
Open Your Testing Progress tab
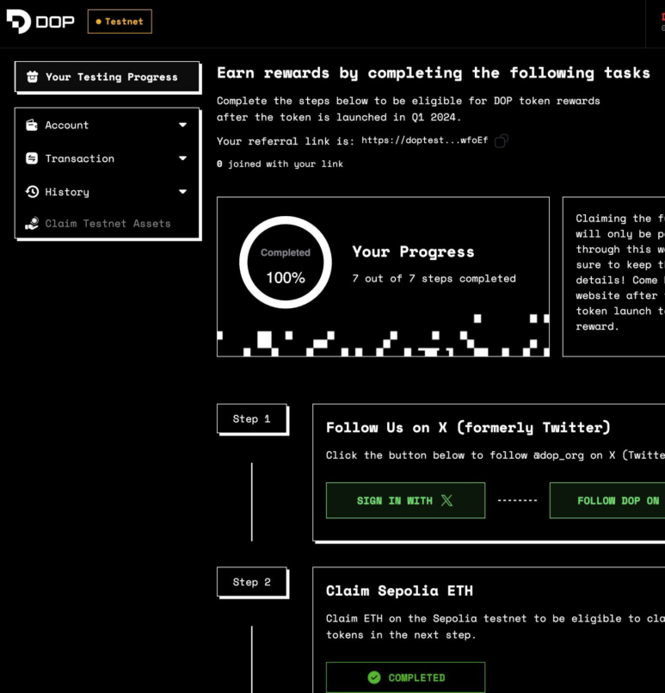click(x=108, y=77)
